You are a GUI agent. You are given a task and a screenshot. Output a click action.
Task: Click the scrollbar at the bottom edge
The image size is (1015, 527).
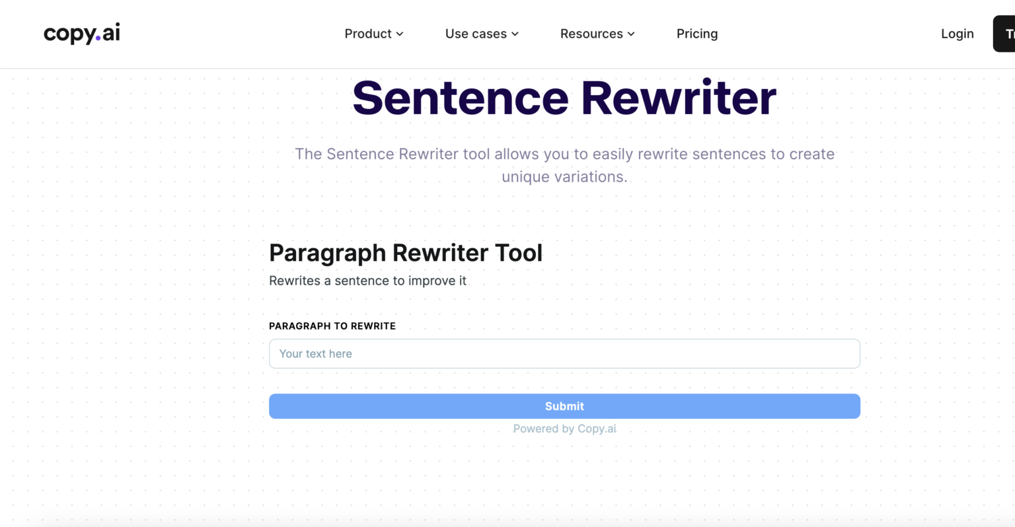[x=507, y=524]
